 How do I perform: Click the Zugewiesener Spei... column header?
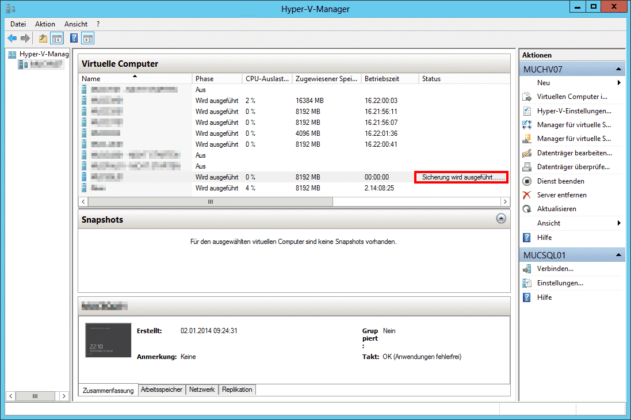coord(326,78)
